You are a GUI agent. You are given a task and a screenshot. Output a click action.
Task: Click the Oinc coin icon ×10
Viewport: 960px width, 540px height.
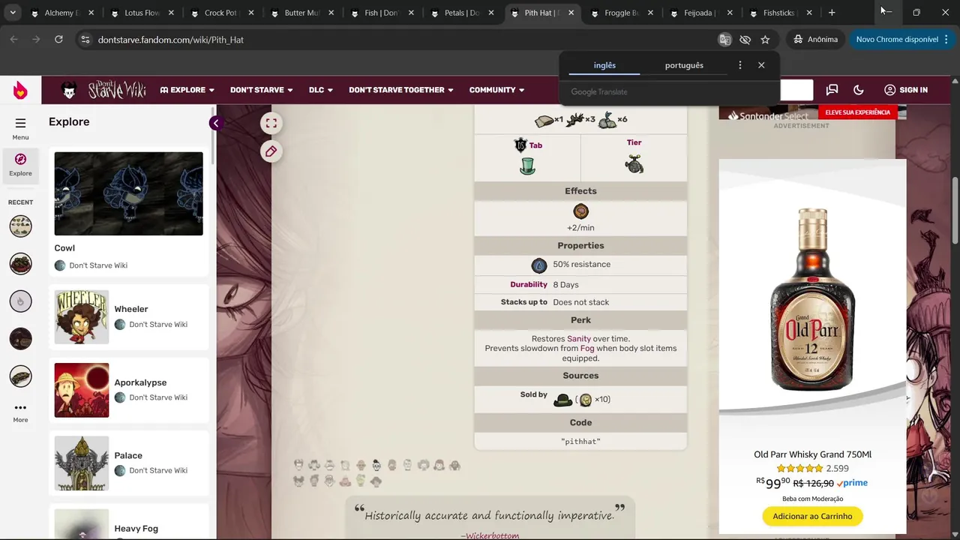click(x=586, y=400)
